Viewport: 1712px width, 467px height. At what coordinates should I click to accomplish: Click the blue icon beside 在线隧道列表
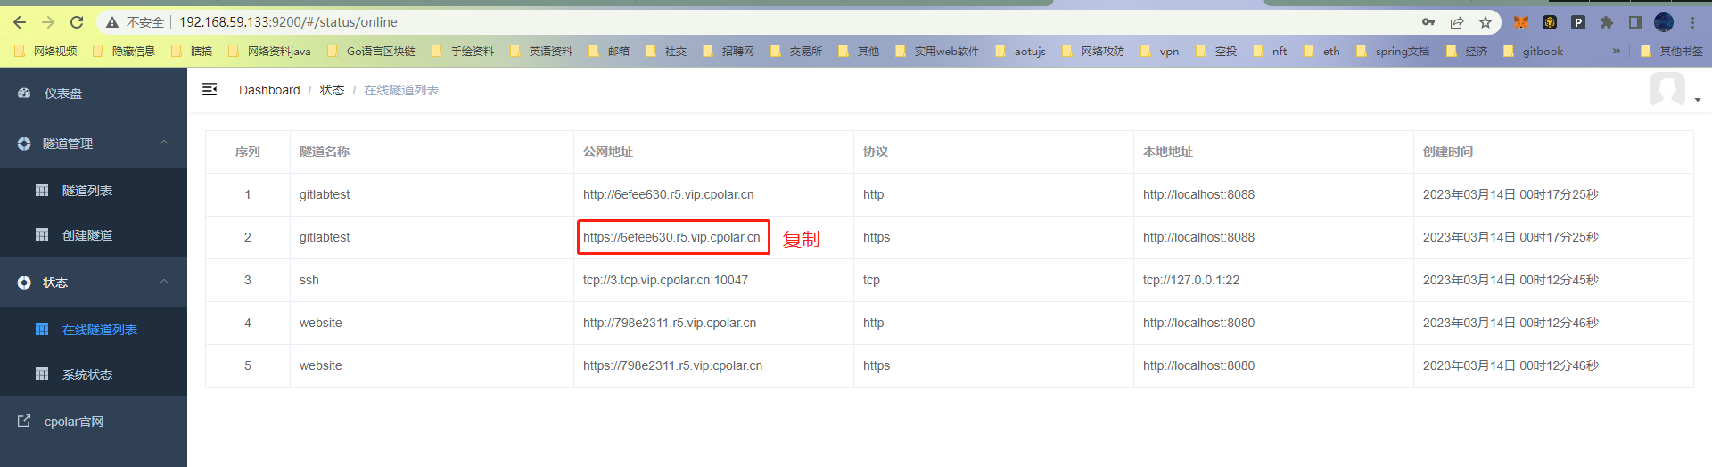point(42,329)
